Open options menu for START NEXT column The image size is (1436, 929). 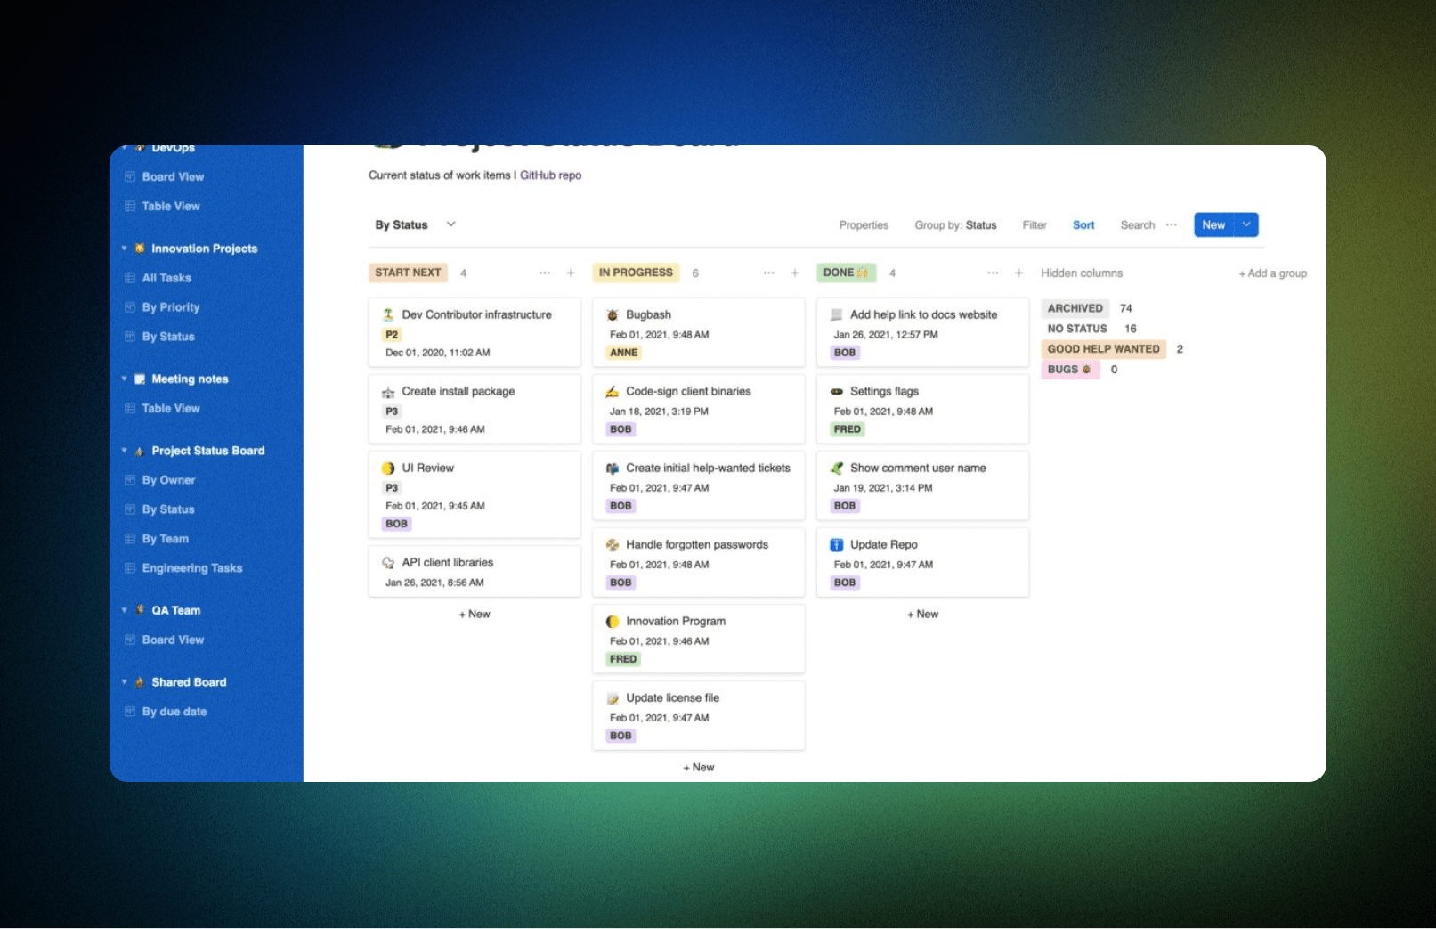pyautogui.click(x=545, y=273)
